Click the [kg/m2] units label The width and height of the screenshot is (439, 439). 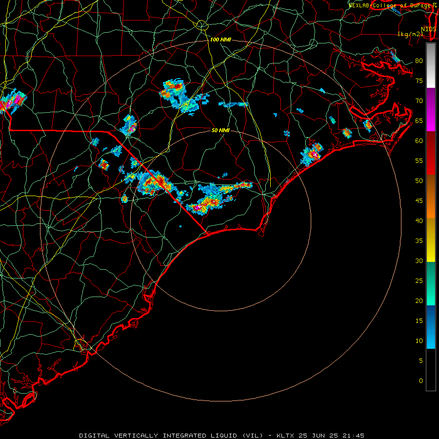(411, 34)
